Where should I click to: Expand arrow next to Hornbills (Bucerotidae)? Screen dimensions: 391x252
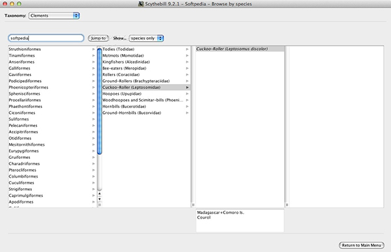(x=187, y=106)
